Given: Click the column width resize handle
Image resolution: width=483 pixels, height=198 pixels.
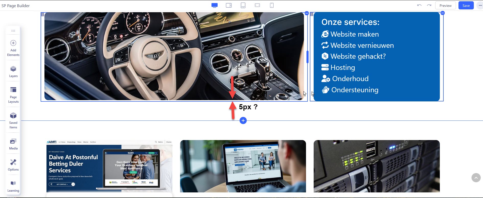Looking at the screenshot, I should (x=308, y=57).
